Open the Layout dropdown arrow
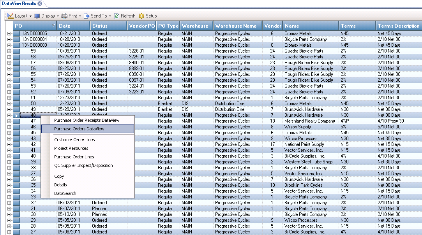The width and height of the screenshot is (422, 235). (x=30, y=16)
